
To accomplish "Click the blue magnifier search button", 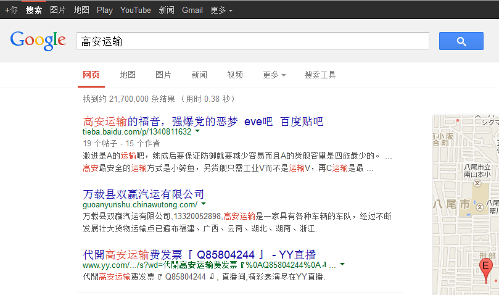I will coord(461,41).
